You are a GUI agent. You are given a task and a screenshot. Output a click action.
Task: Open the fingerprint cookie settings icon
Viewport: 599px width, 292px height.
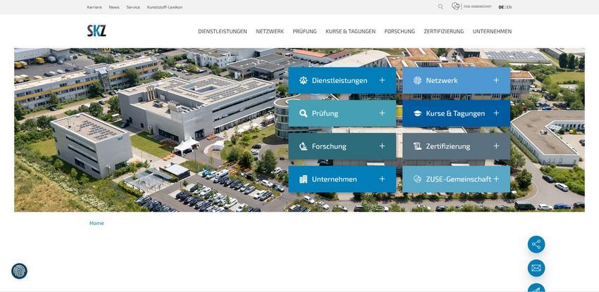coord(19,271)
